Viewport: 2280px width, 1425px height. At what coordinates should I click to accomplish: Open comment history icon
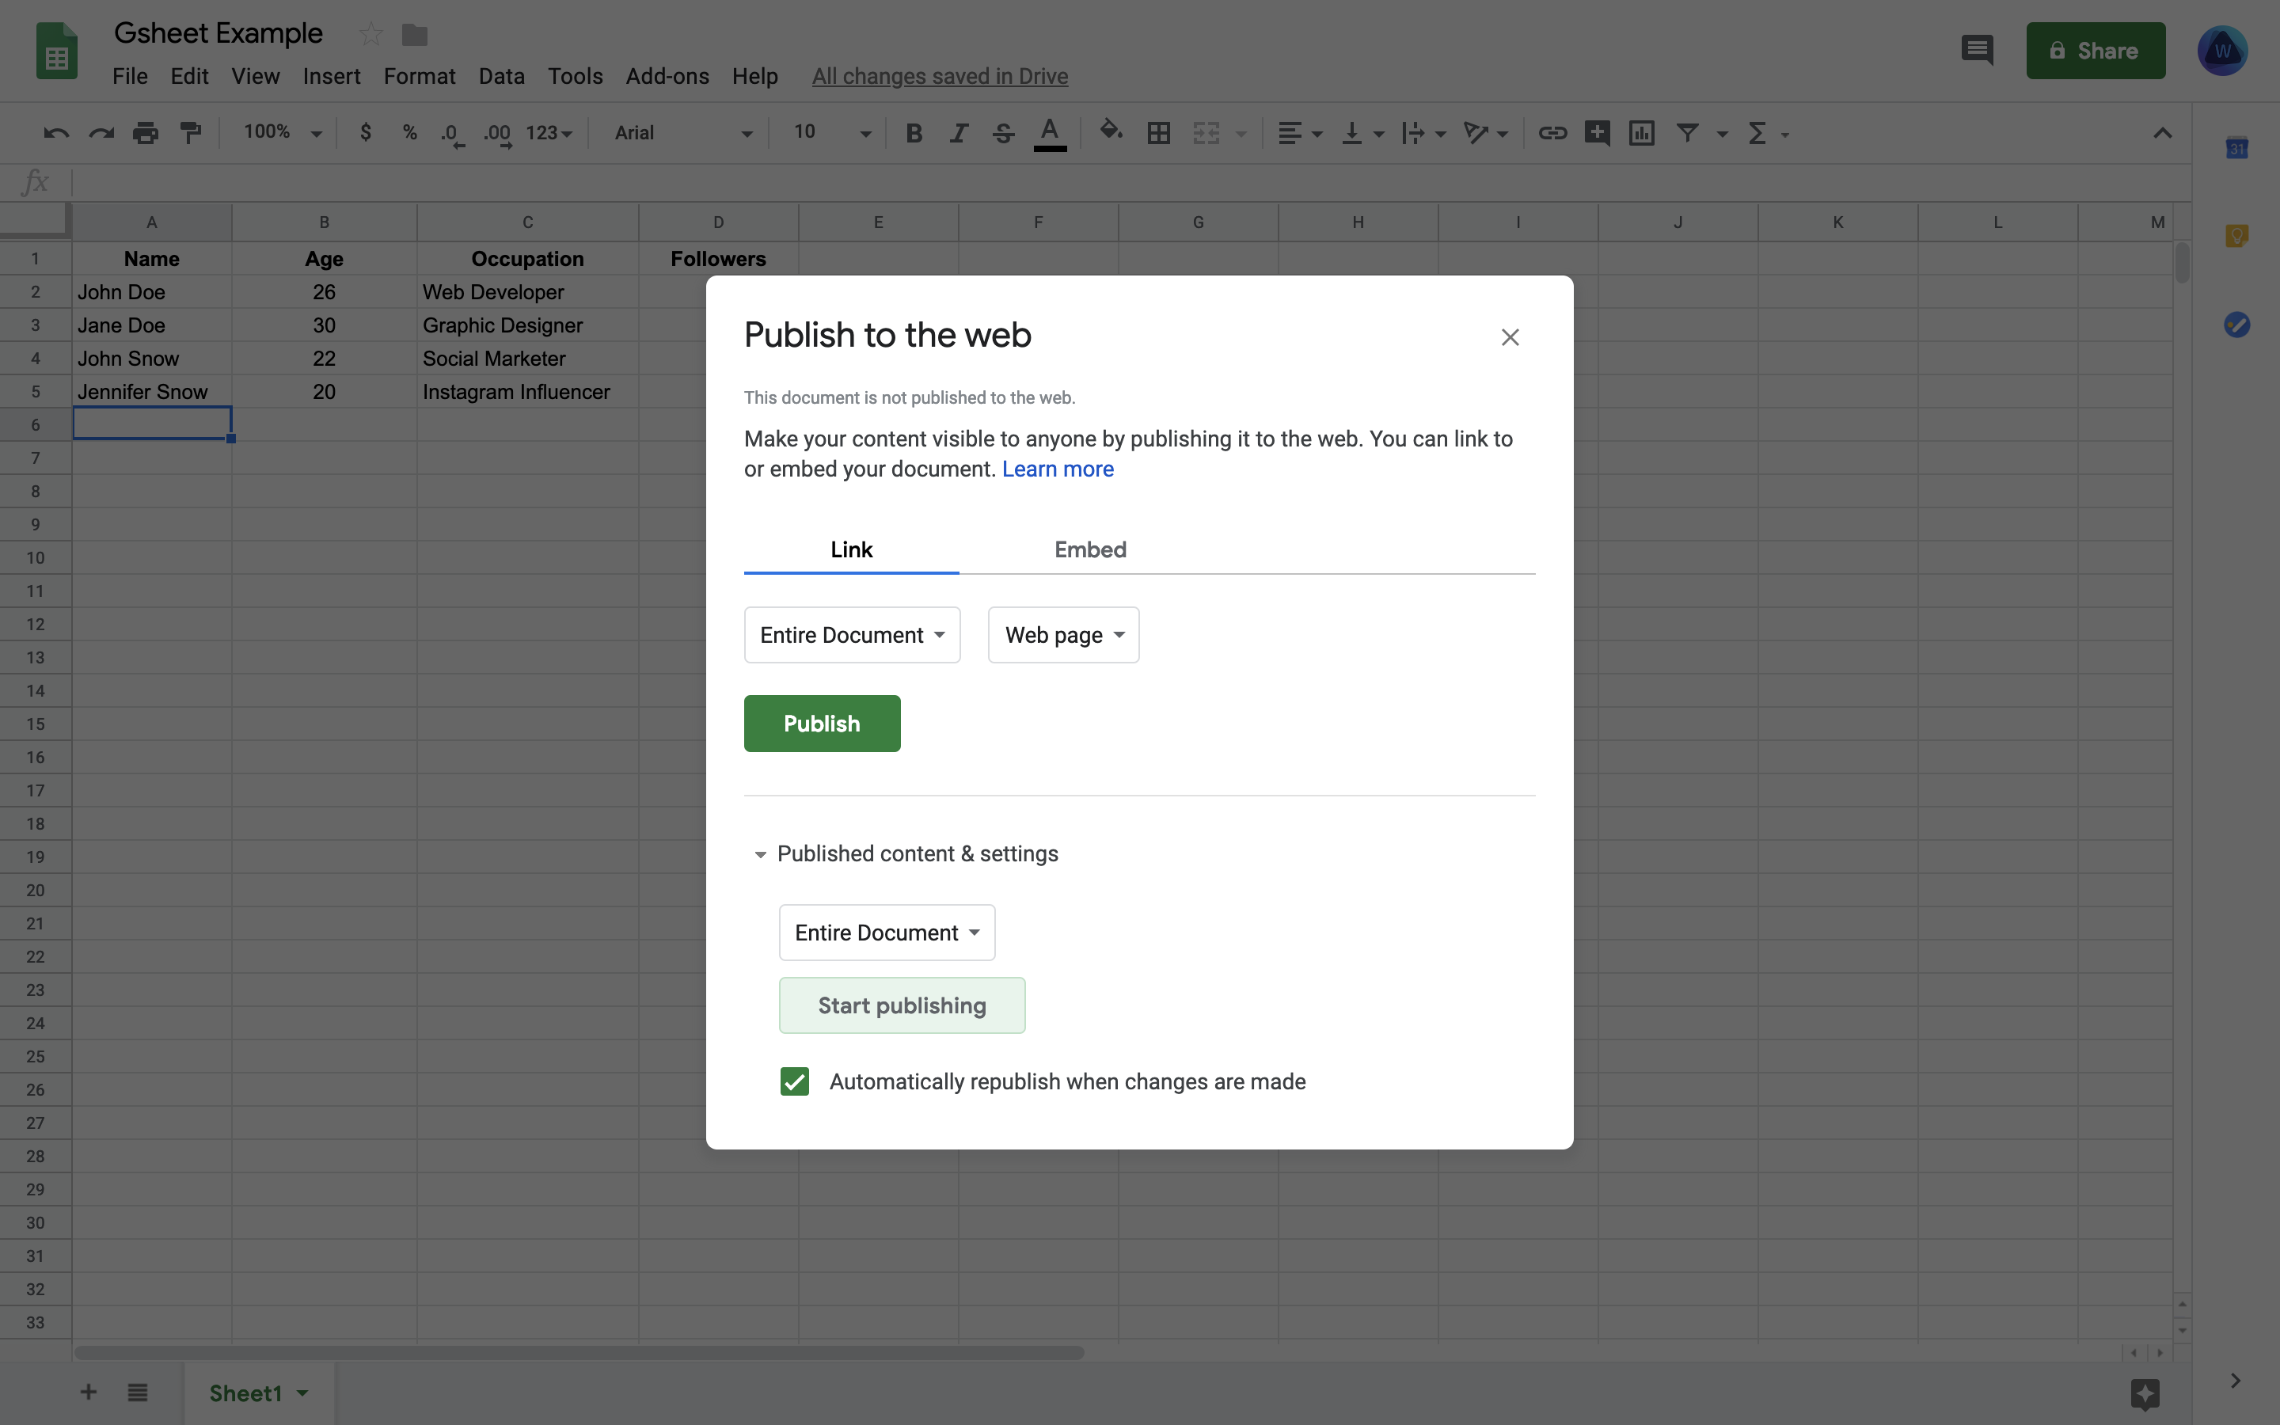pyautogui.click(x=1978, y=50)
